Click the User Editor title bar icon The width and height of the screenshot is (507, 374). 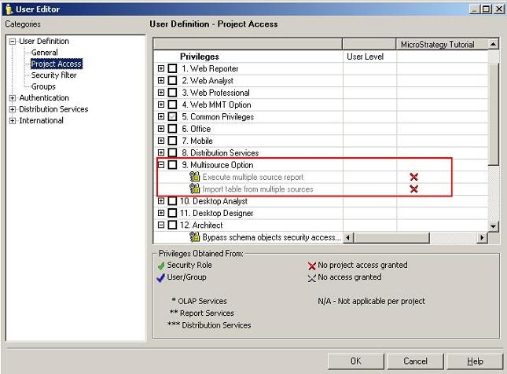(8, 9)
